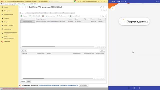Screen dimensions: 160x90
Task: Click documents toolbar search magnifier icon
Action: pyautogui.click(x=33, y=16)
